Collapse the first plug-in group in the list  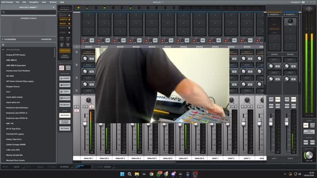(x=3, y=49)
